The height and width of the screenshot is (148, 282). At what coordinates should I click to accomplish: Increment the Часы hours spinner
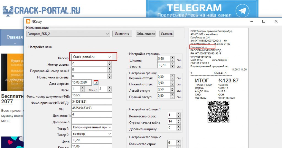82,88
